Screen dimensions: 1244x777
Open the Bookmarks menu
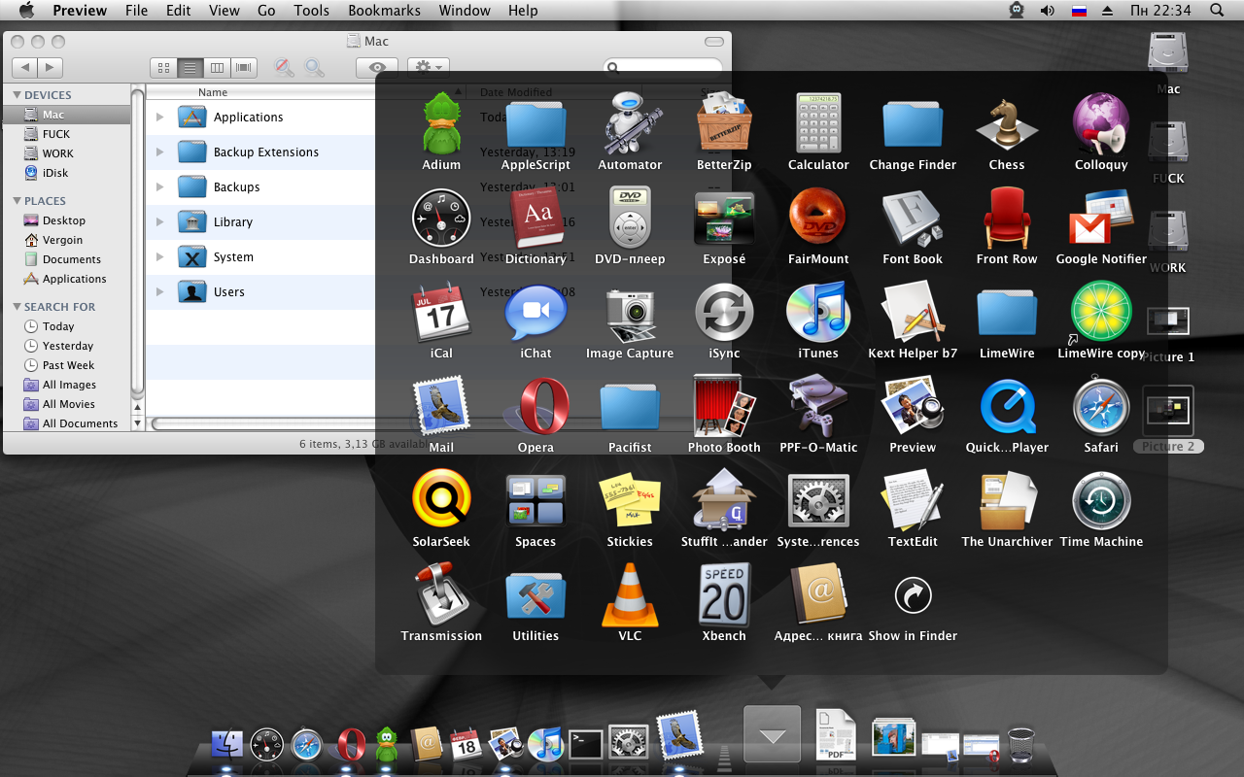384,11
